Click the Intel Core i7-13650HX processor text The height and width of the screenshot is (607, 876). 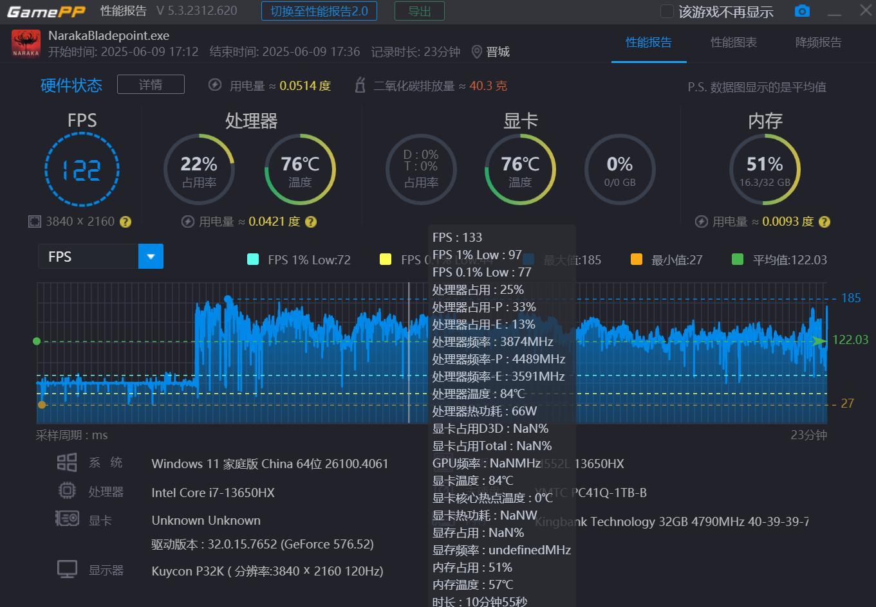(213, 493)
